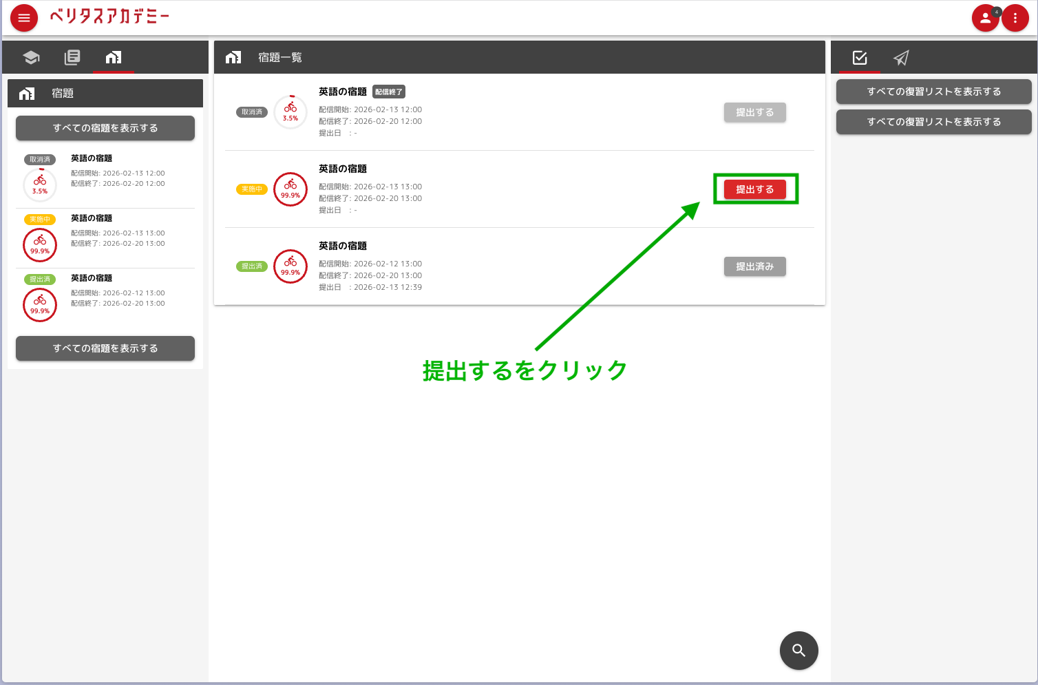This screenshot has width=1038, height=685.
Task: Switch to the graduation cap tab
Action: pyautogui.click(x=31, y=58)
